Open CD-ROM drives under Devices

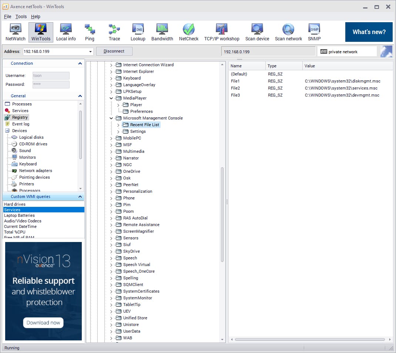(33, 144)
